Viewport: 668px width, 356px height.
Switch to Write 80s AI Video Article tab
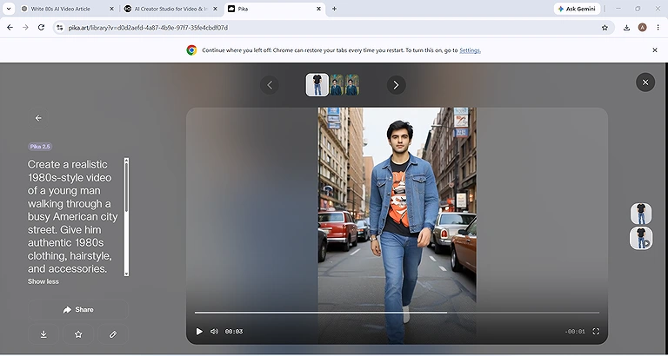point(68,9)
